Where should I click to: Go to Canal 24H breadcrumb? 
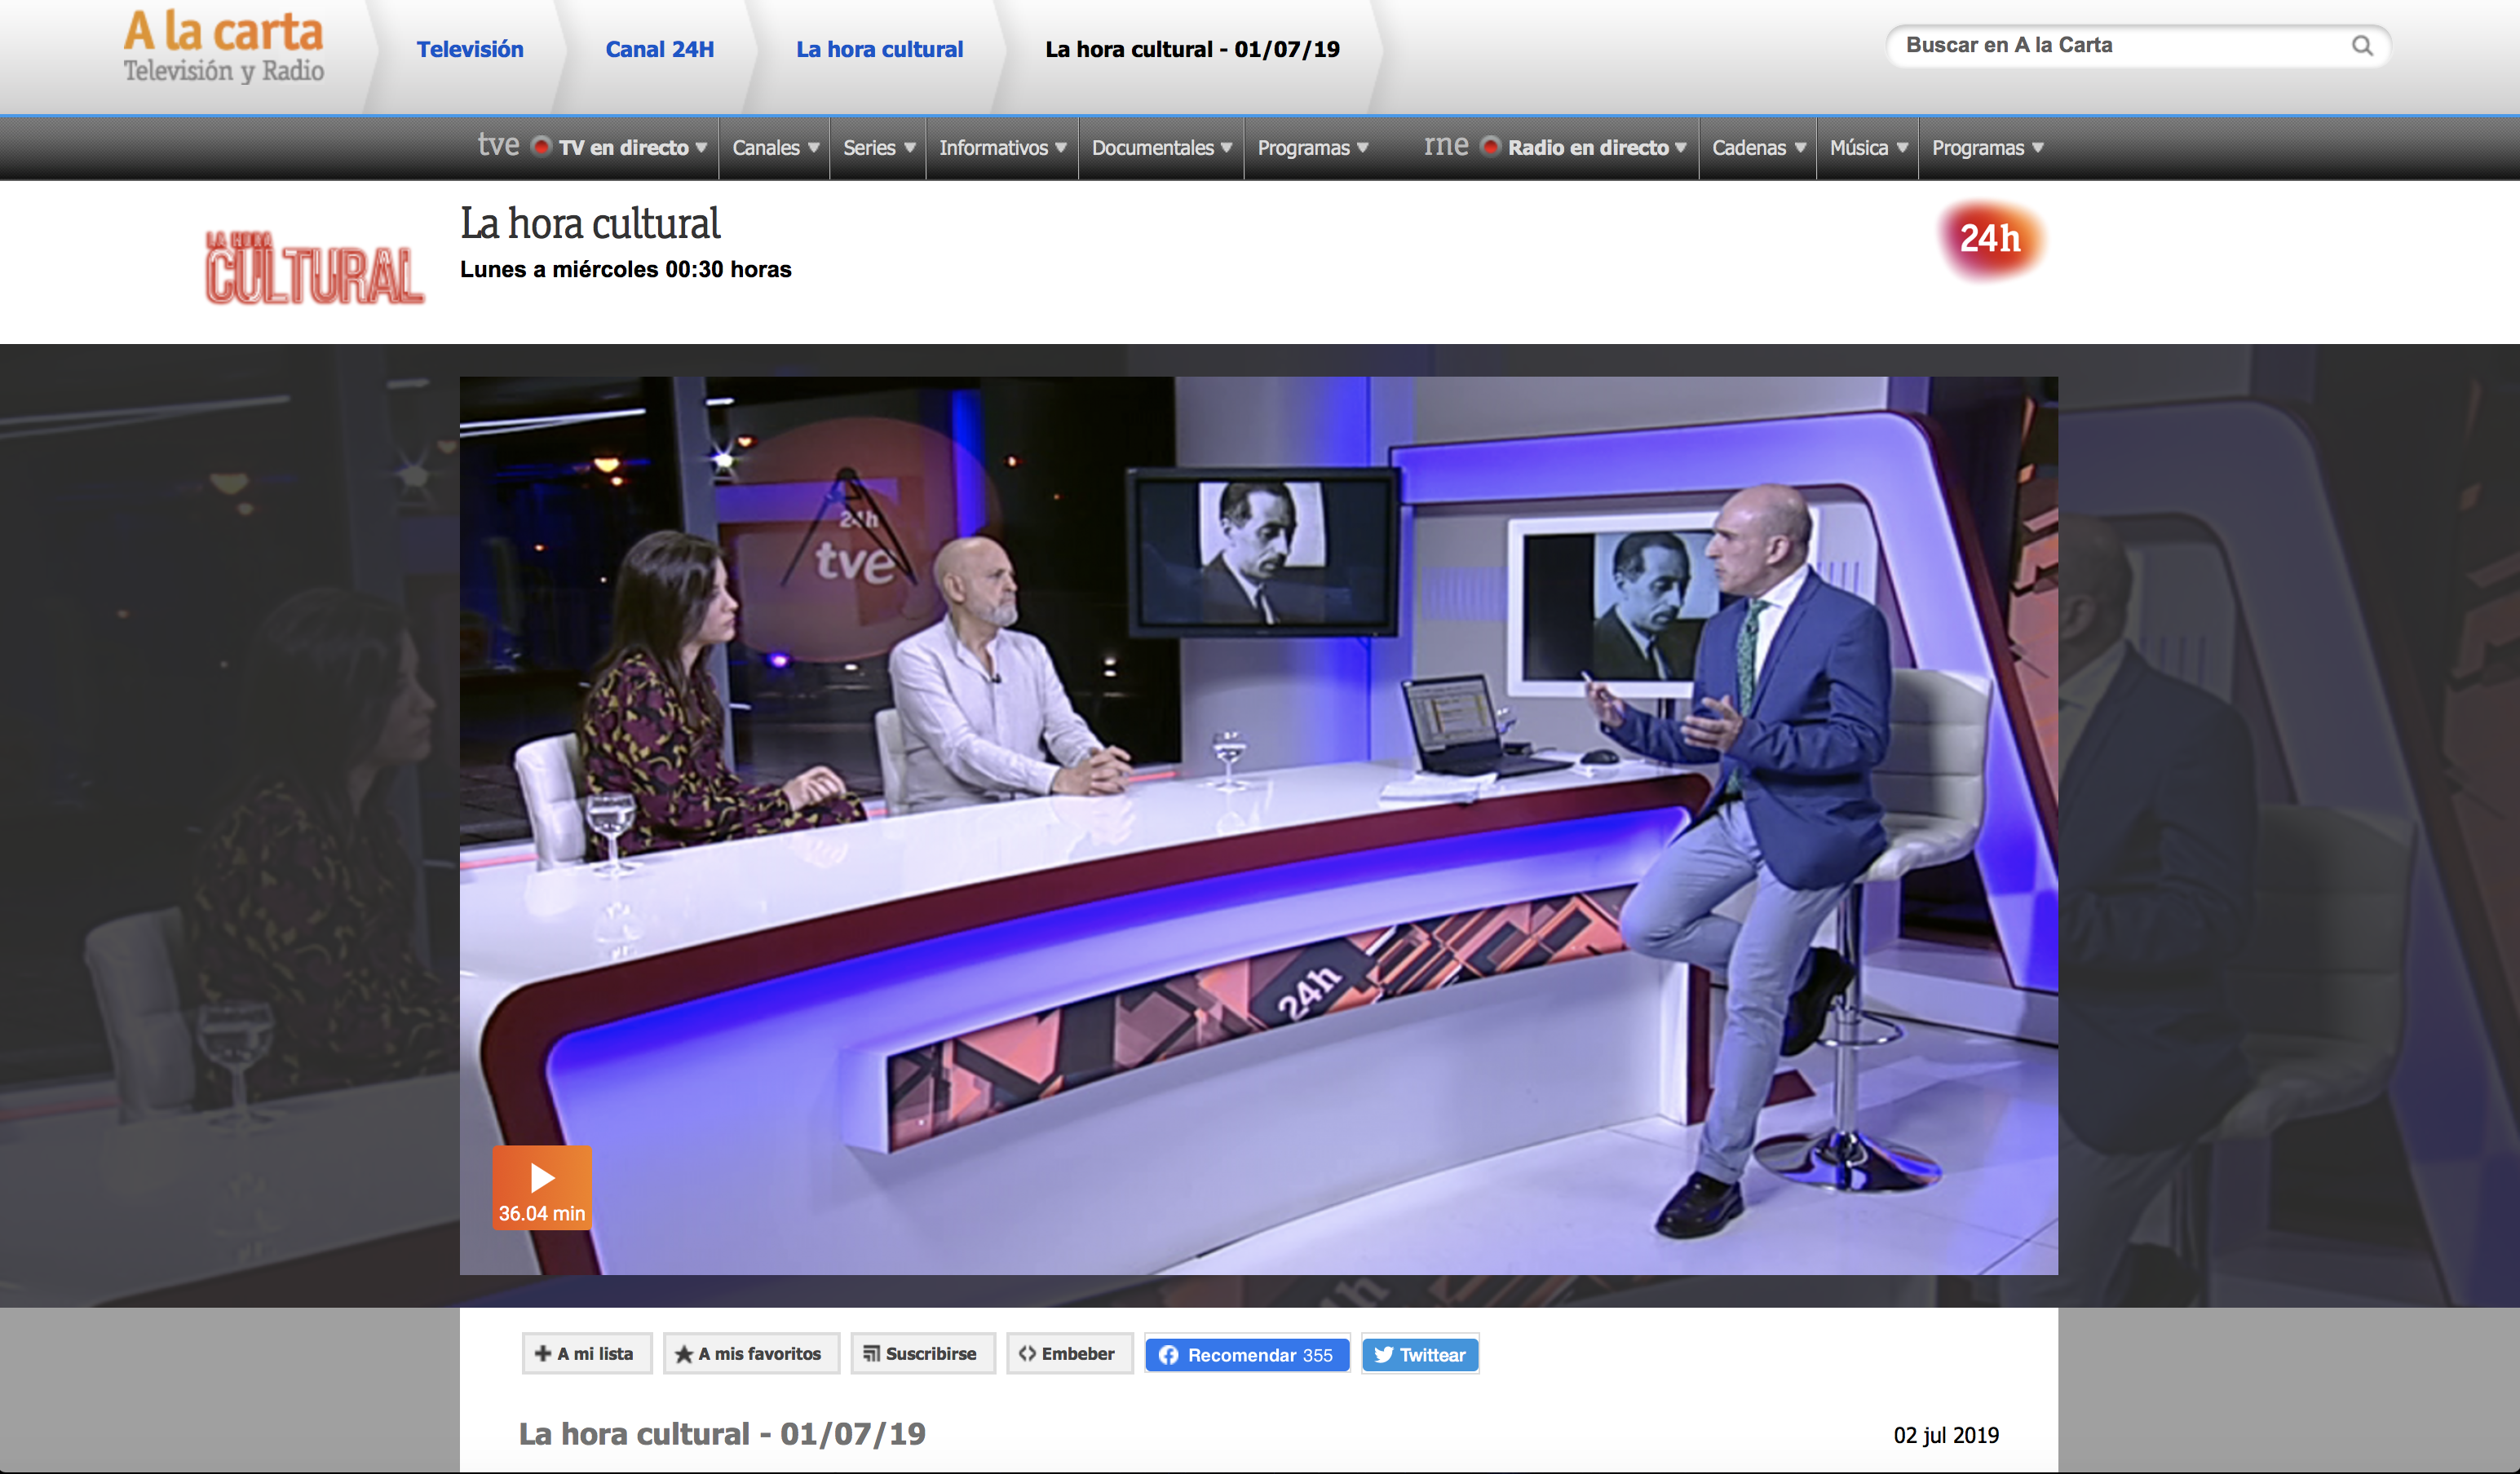coord(660,49)
